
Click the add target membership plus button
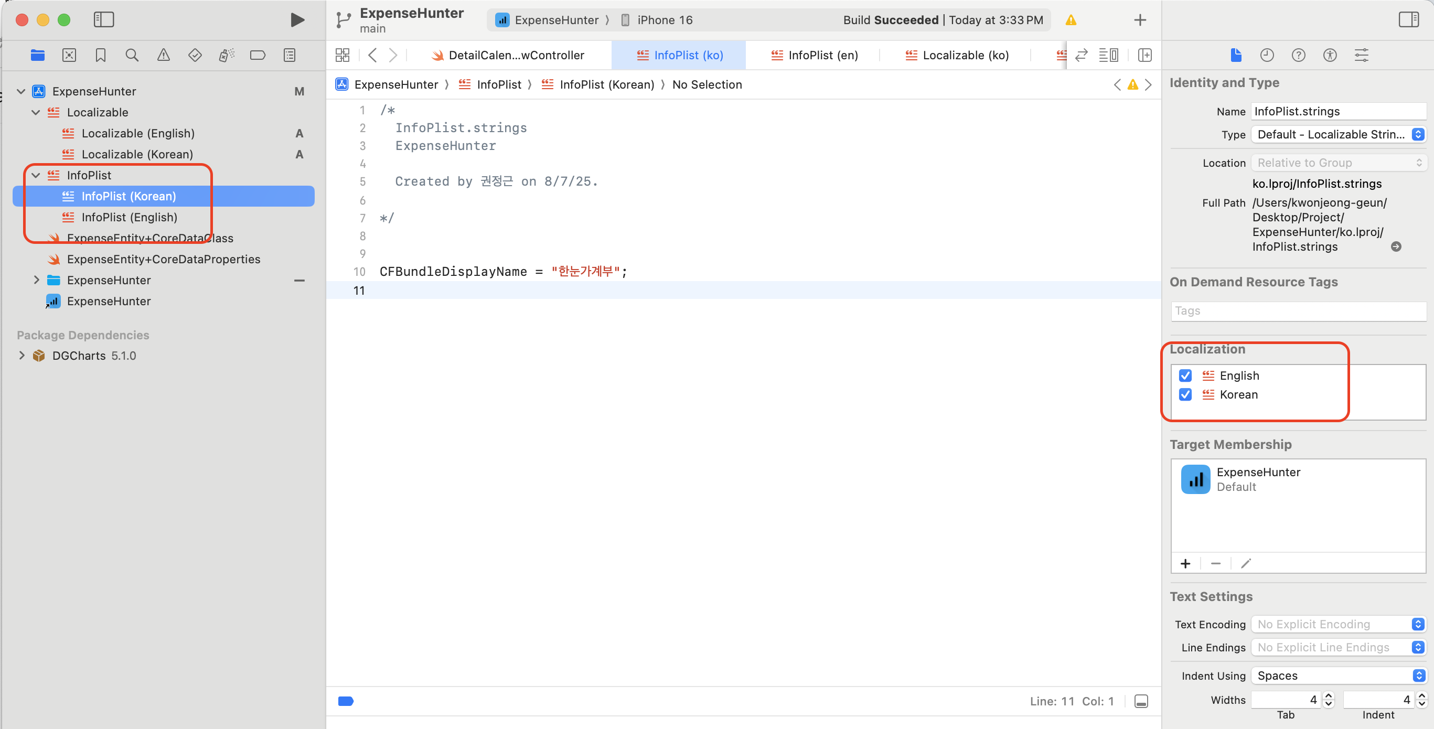[1185, 564]
